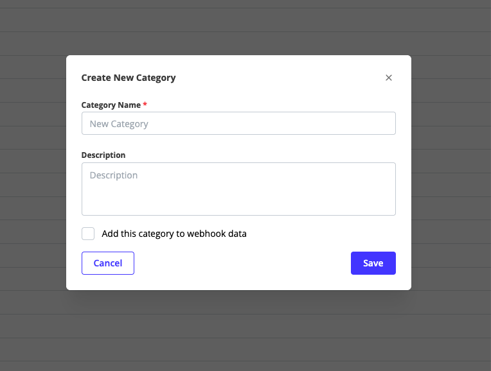Viewport: 491px width, 371px height.
Task: Close the Create New Category dialog
Action: (389, 78)
